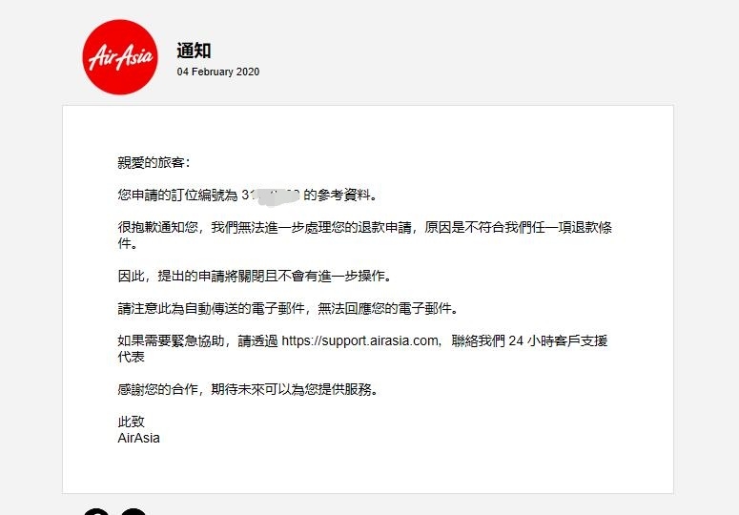The height and width of the screenshot is (515, 739).
Task: Open the https://support.airasia.com link
Action: 360,340
